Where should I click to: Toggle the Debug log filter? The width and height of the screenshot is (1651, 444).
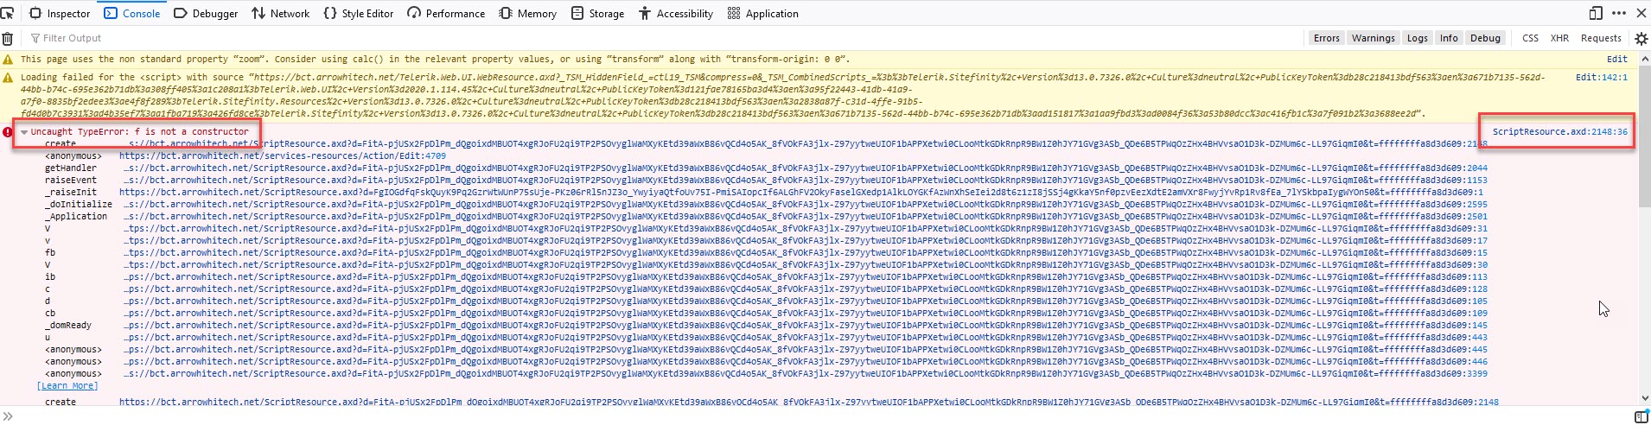pyautogui.click(x=1485, y=38)
